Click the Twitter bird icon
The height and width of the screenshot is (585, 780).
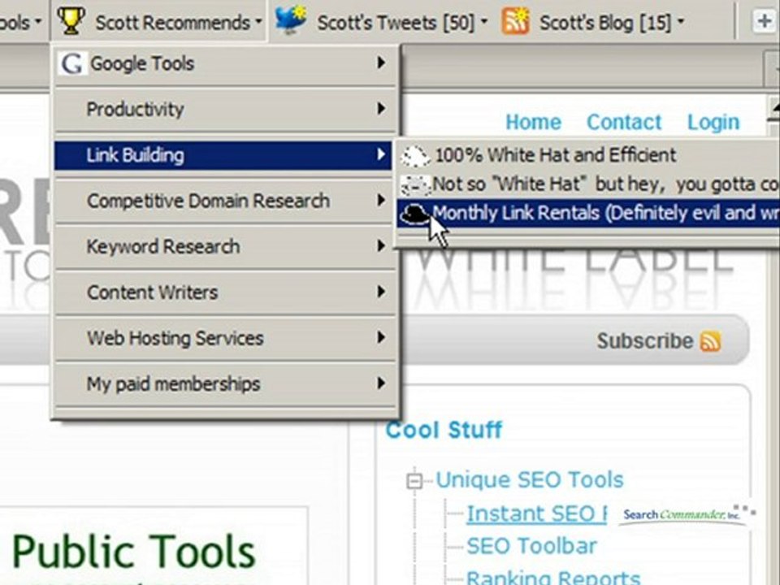[291, 19]
